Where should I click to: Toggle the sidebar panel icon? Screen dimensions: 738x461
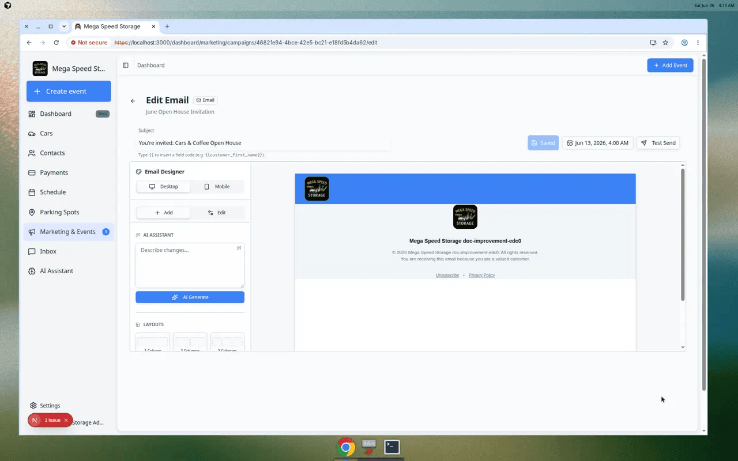tap(126, 65)
